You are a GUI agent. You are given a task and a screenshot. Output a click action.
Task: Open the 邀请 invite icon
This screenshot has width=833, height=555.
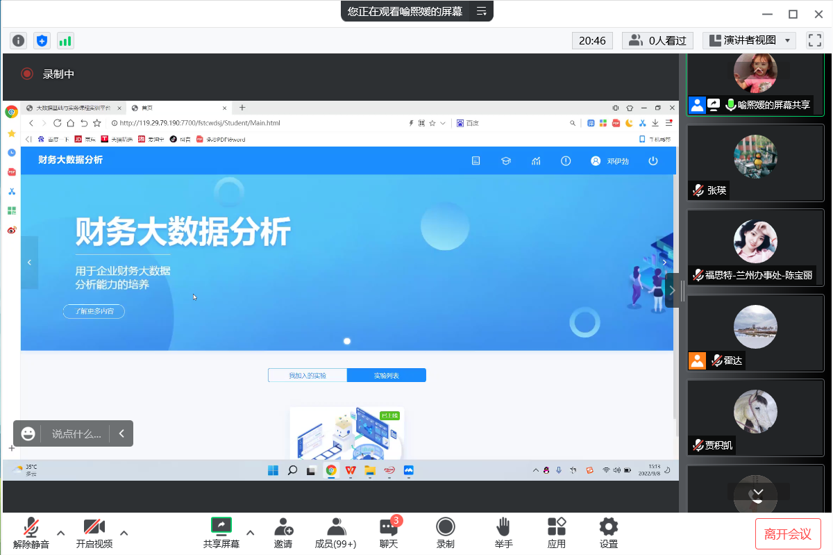point(283,533)
